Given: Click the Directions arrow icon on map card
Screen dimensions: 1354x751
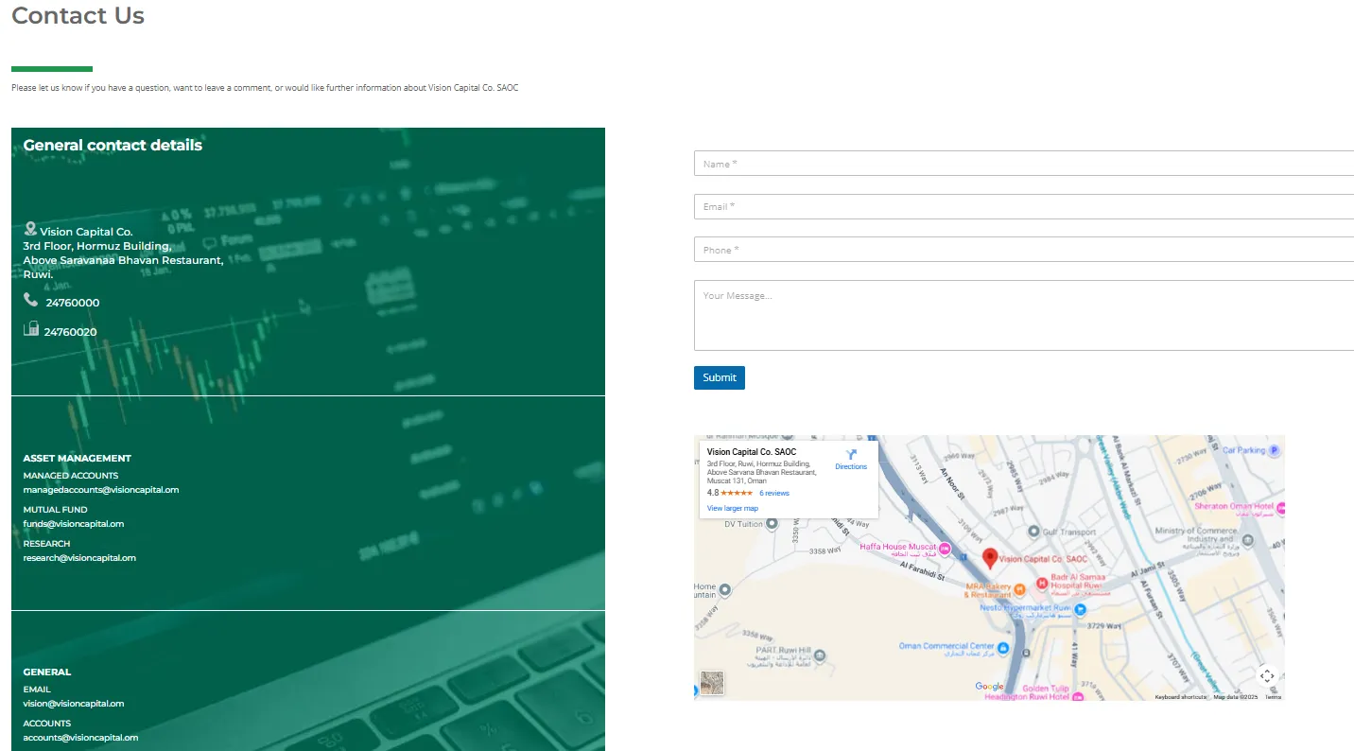Looking at the screenshot, I should pos(851,455).
